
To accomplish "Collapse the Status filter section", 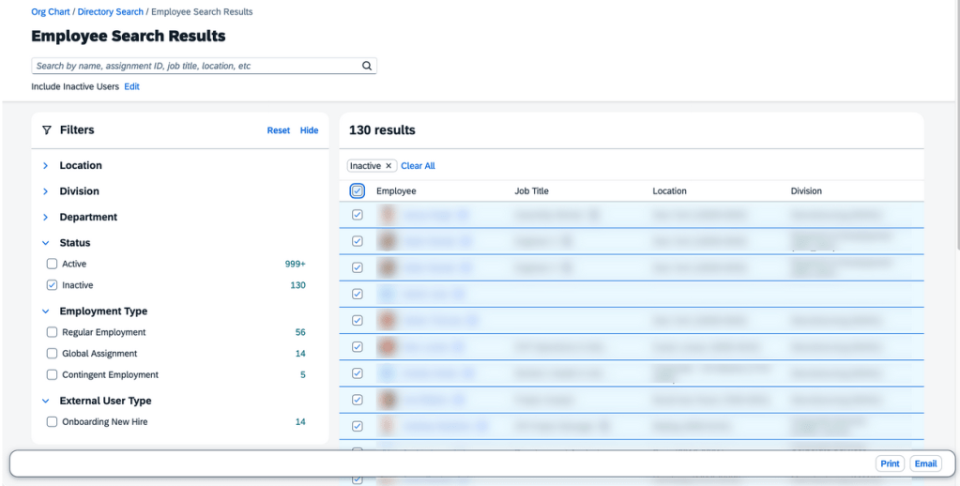I will tap(45, 243).
